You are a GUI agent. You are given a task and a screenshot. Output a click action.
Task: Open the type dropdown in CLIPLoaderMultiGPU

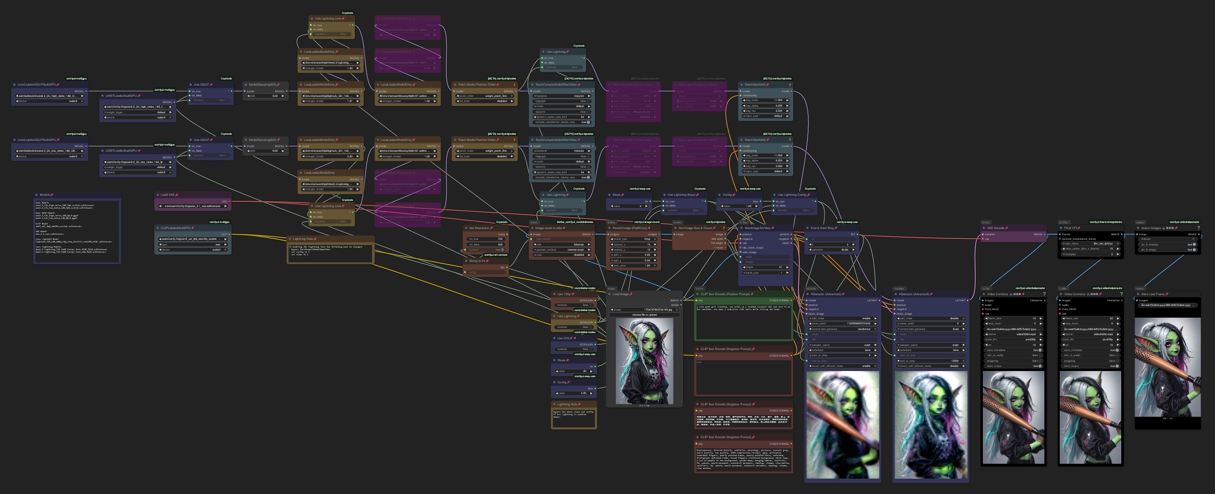click(193, 244)
